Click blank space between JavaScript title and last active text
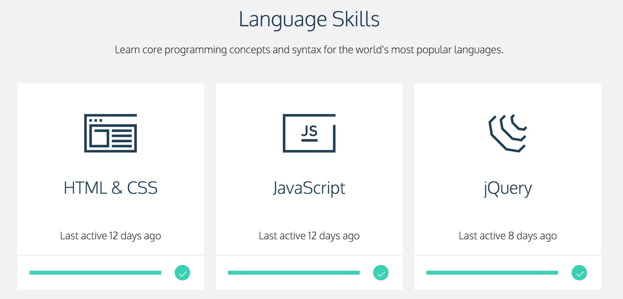 click(x=309, y=213)
